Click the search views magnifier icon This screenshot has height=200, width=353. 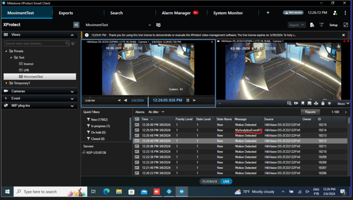click(67, 44)
